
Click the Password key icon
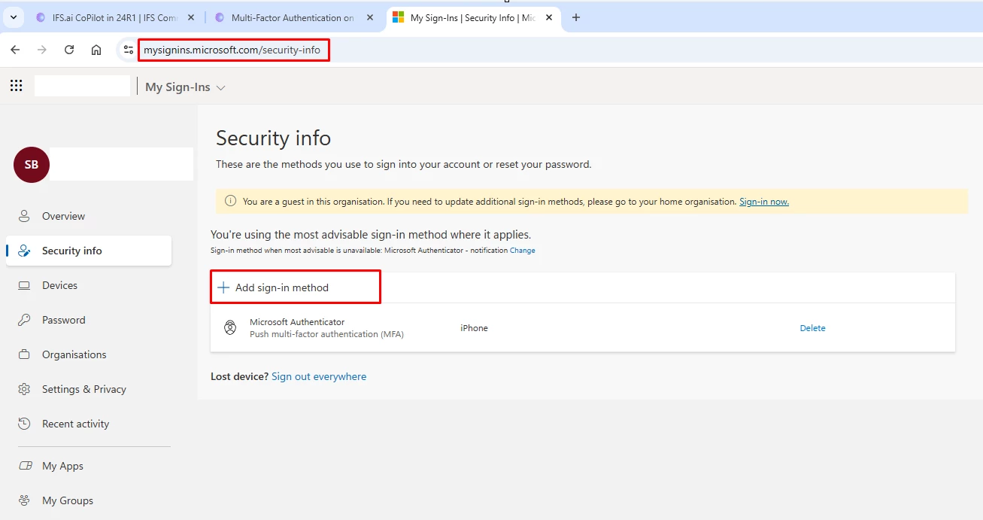[24, 320]
